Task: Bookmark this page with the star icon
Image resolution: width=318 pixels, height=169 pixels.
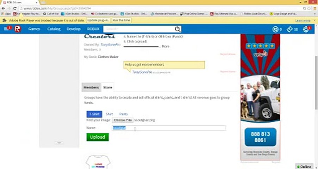Action: (x=309, y=8)
